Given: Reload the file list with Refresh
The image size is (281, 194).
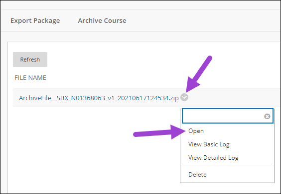Looking at the screenshot, I should coord(30,60).
